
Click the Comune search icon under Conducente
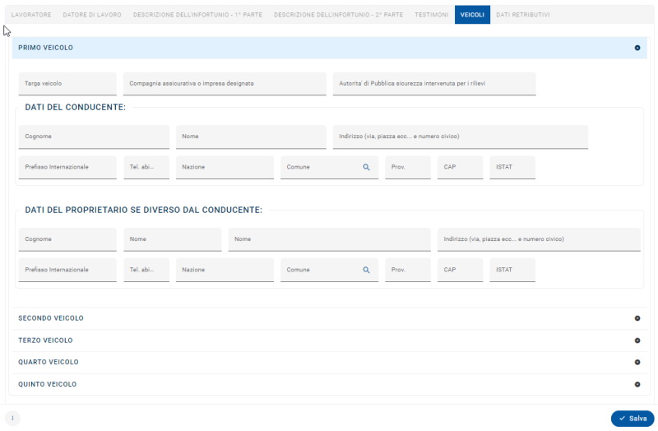pos(366,167)
